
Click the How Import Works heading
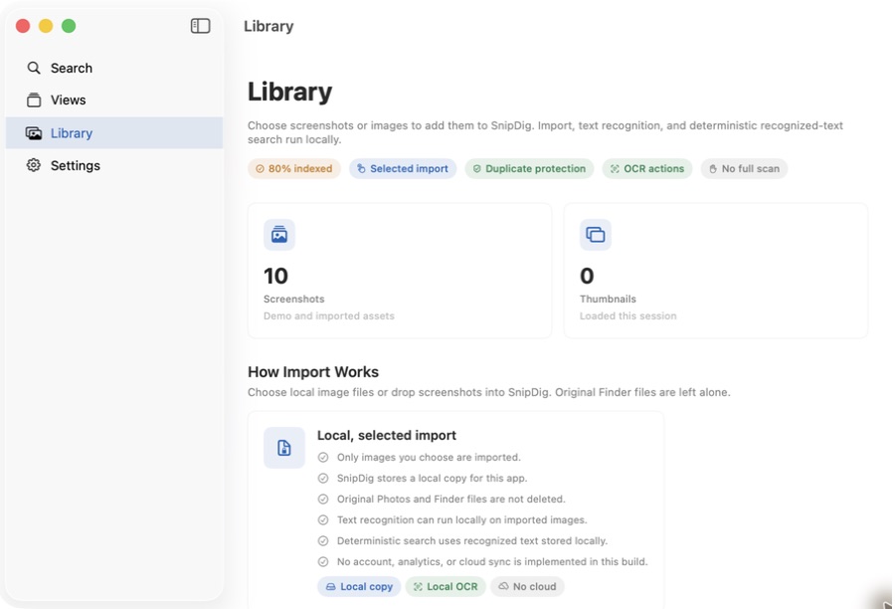click(313, 372)
